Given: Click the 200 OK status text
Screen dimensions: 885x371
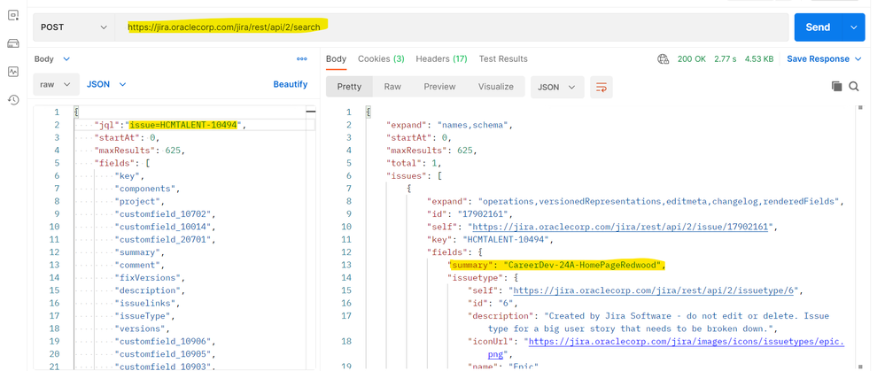Looking at the screenshot, I should click(x=689, y=58).
